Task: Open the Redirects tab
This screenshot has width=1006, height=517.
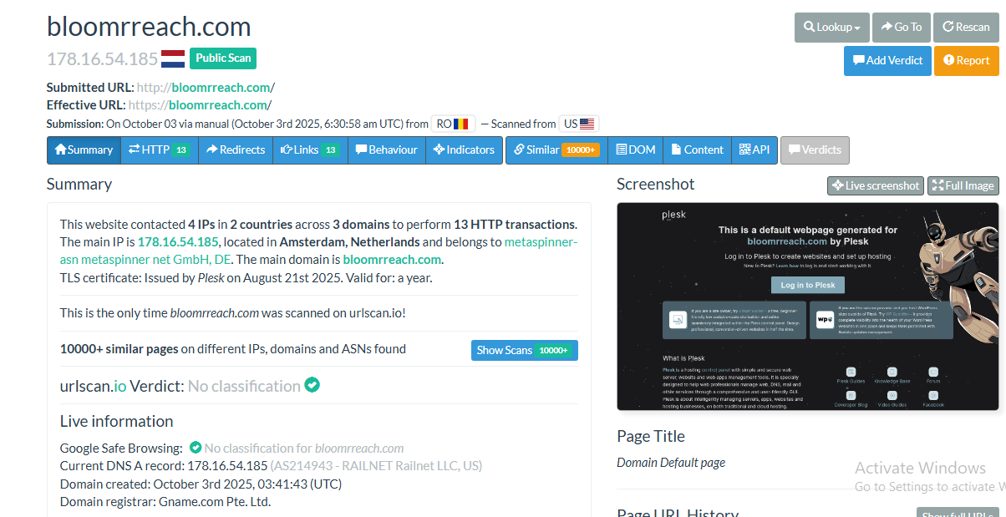Action: point(236,150)
